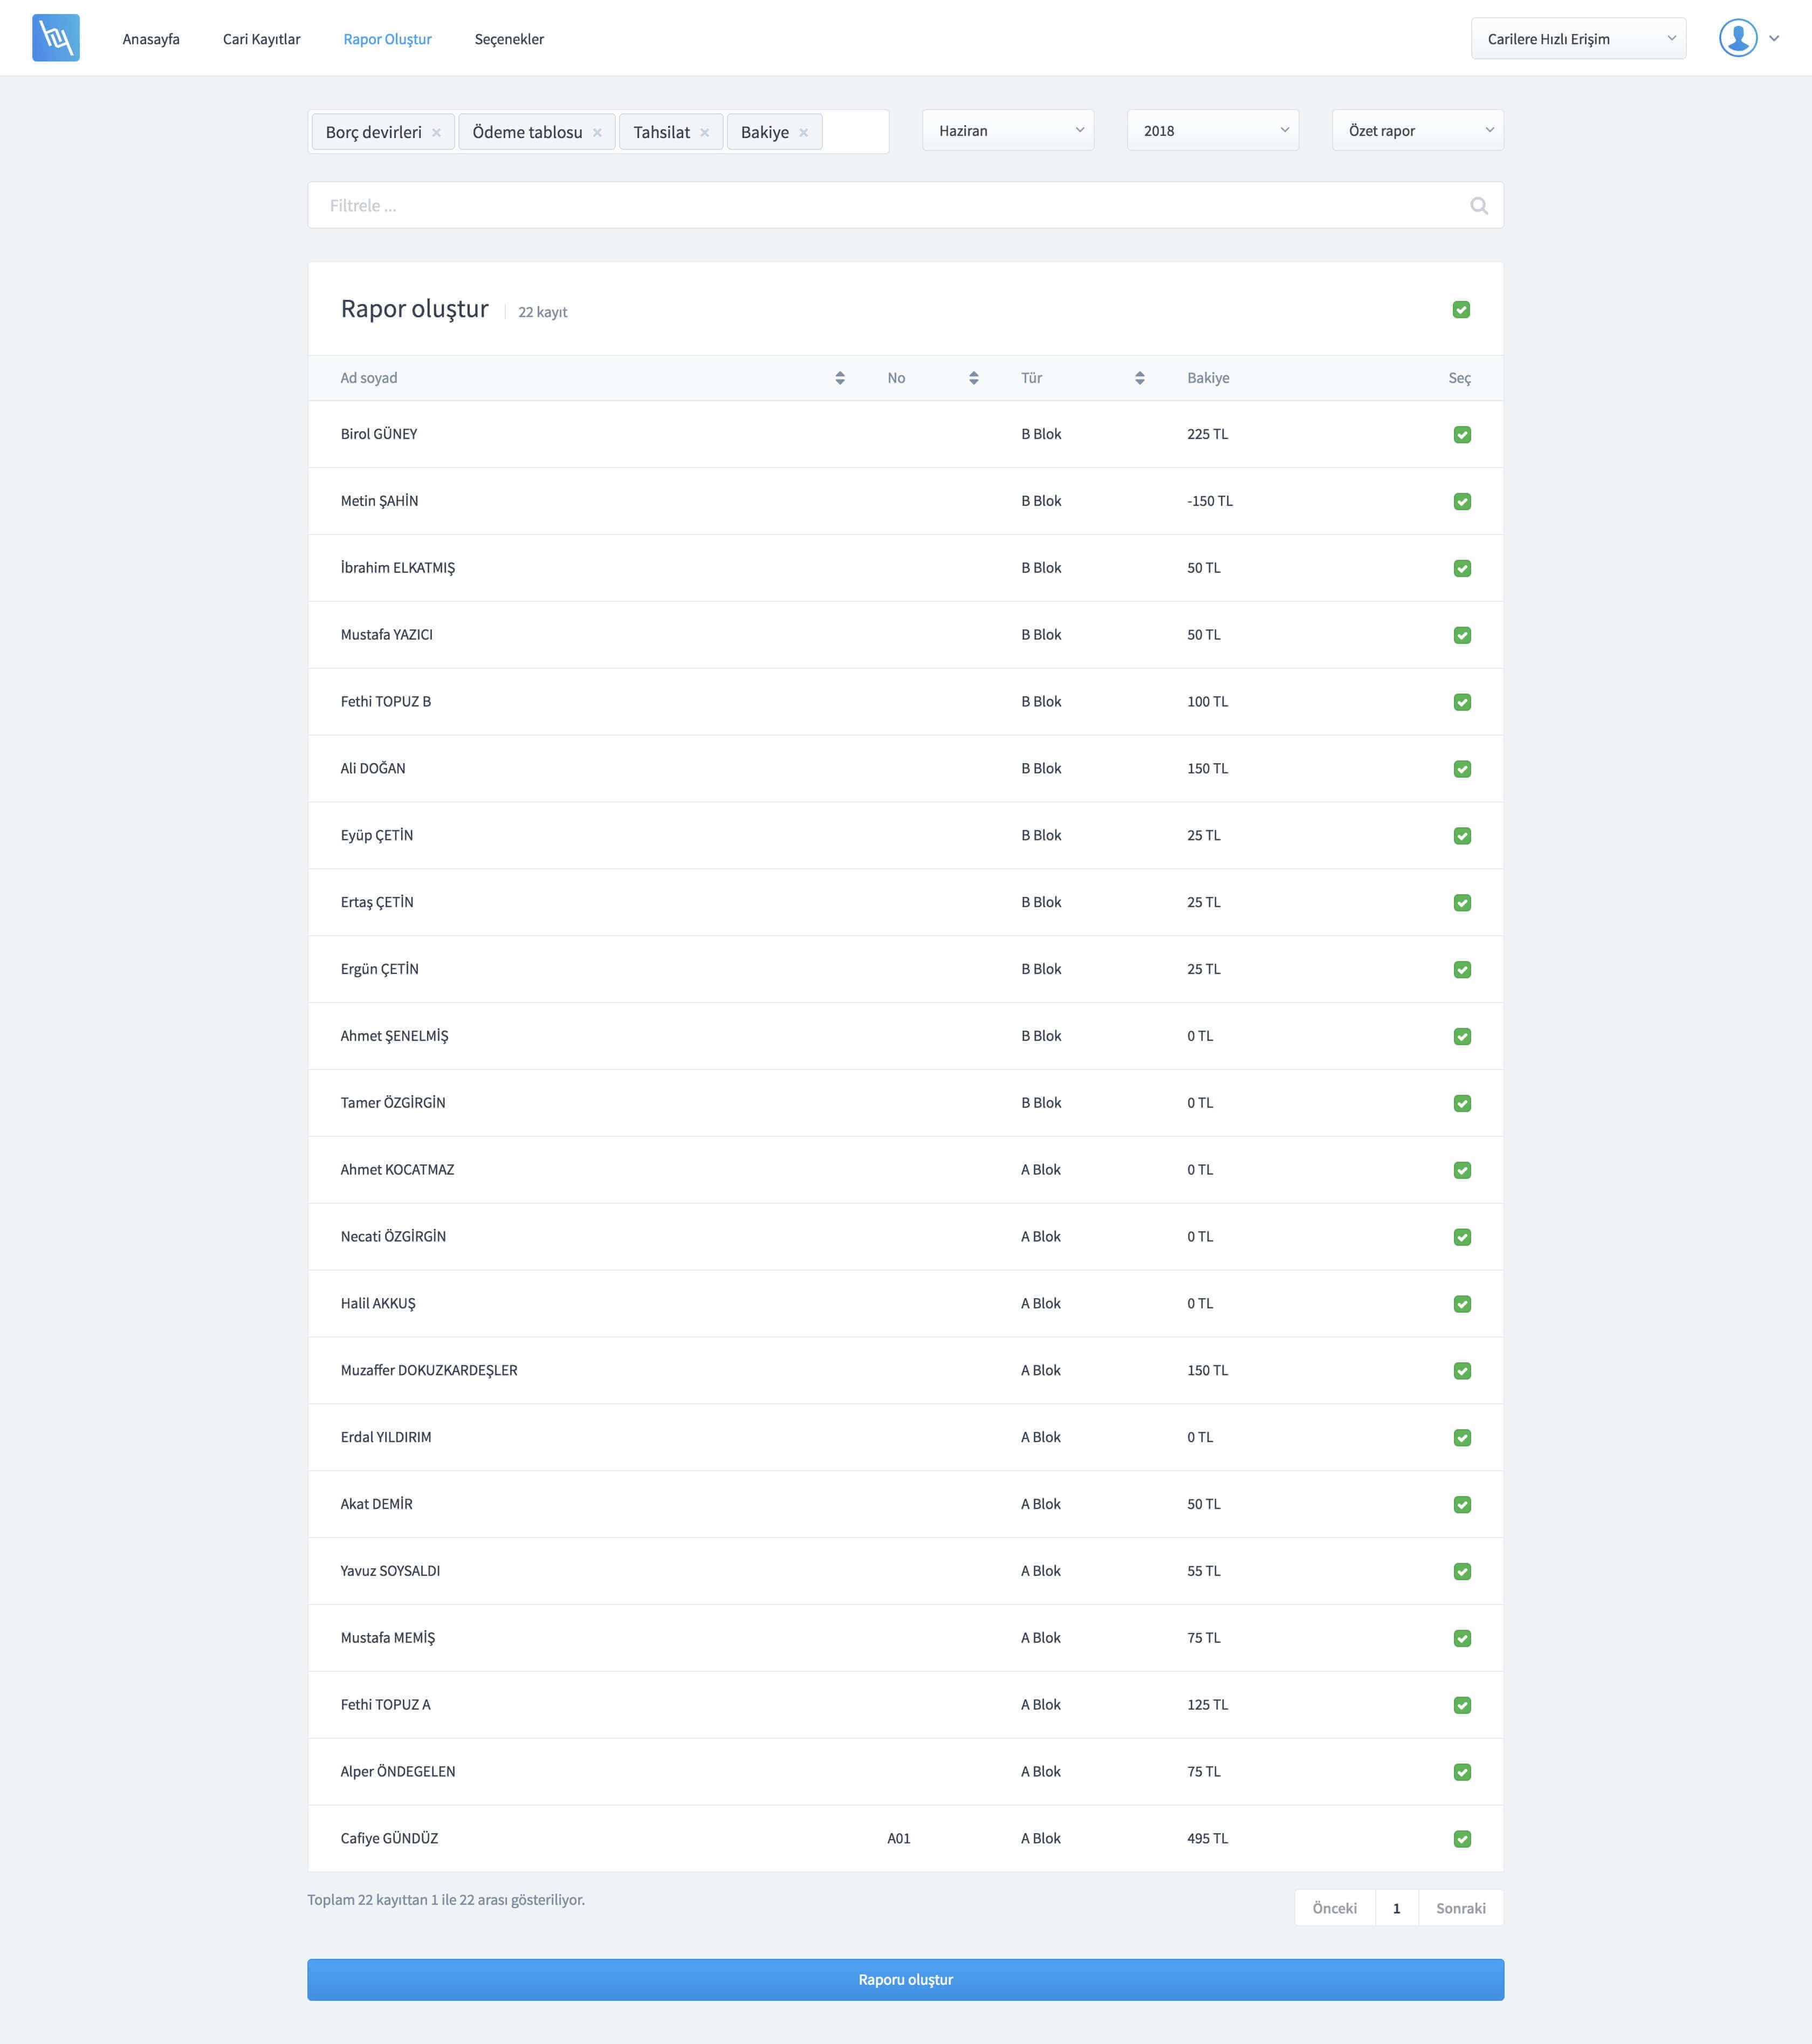Sort by Ad soyad column arrows
Viewport: 1812px width, 2044px height.
(x=840, y=378)
